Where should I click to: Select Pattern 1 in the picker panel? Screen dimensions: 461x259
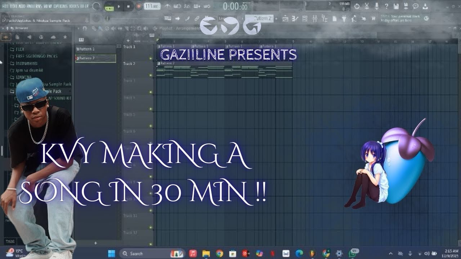tap(95, 49)
